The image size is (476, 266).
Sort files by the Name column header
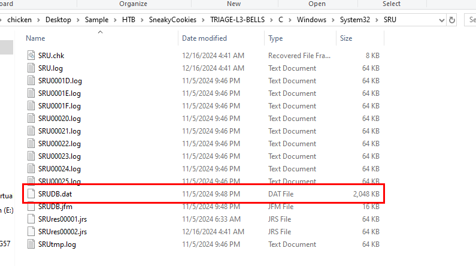pyautogui.click(x=36, y=38)
